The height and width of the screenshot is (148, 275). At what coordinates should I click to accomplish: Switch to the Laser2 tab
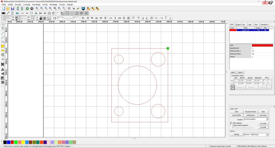click(x=240, y=72)
